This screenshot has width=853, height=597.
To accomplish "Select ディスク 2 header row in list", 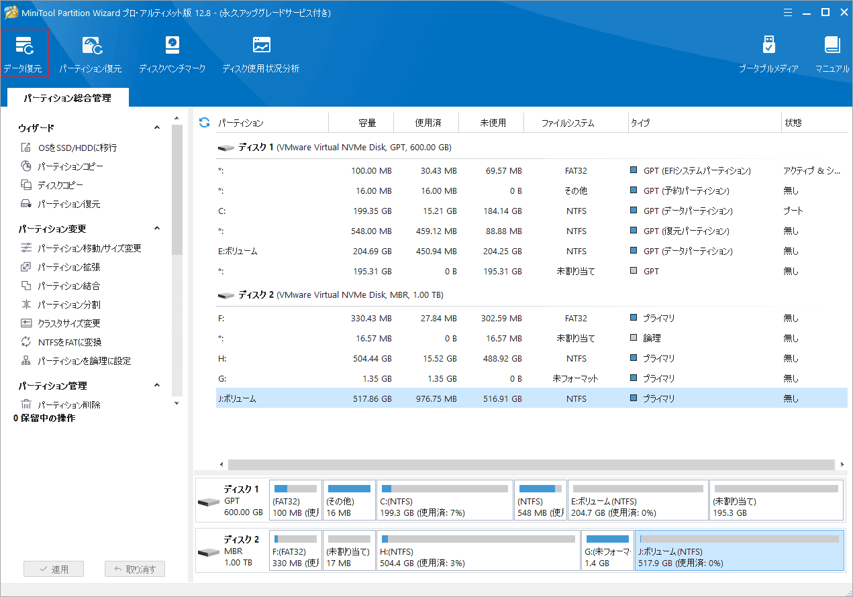I will 532,294.
